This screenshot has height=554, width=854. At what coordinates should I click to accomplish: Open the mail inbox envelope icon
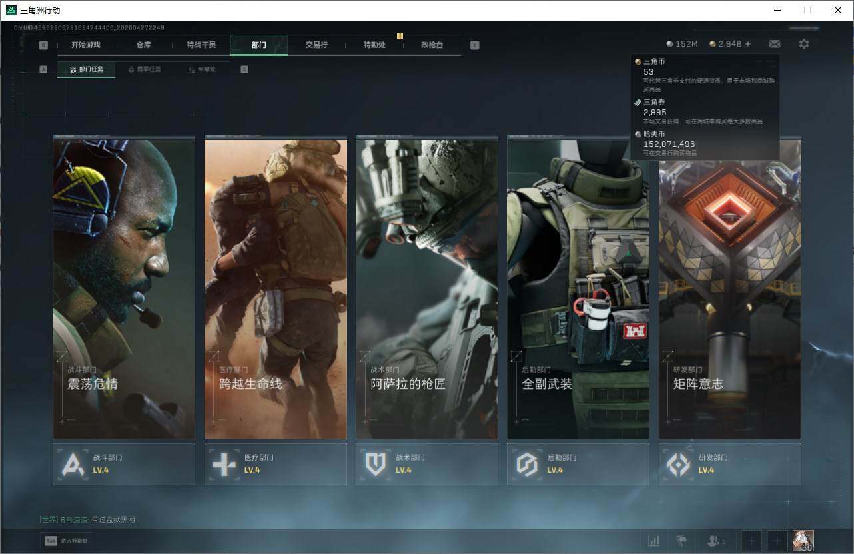point(774,44)
